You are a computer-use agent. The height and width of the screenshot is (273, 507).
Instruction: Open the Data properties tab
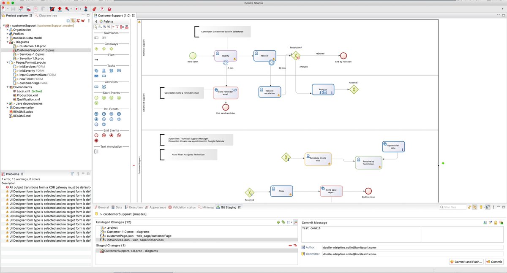(x=117, y=207)
